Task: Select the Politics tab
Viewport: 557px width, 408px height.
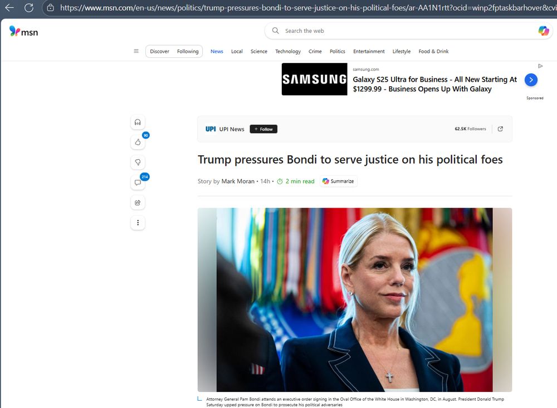Action: click(x=337, y=51)
